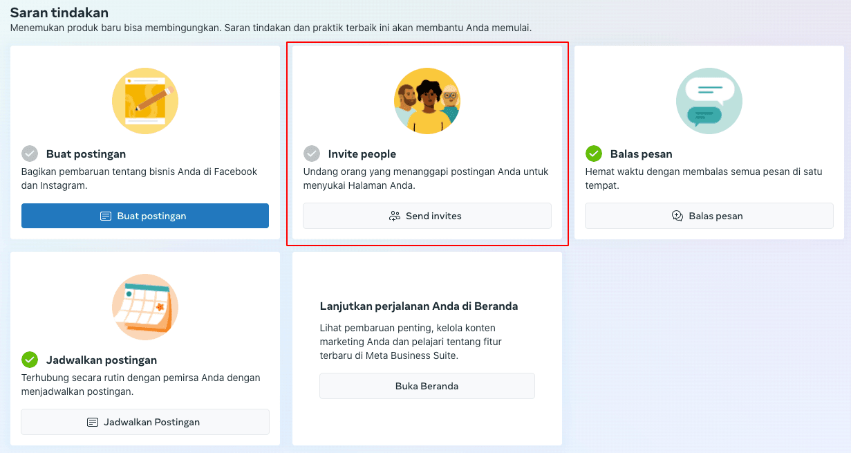Image resolution: width=851 pixels, height=453 pixels.
Task: Click the Saran tindakan section heading
Action: [x=59, y=12]
